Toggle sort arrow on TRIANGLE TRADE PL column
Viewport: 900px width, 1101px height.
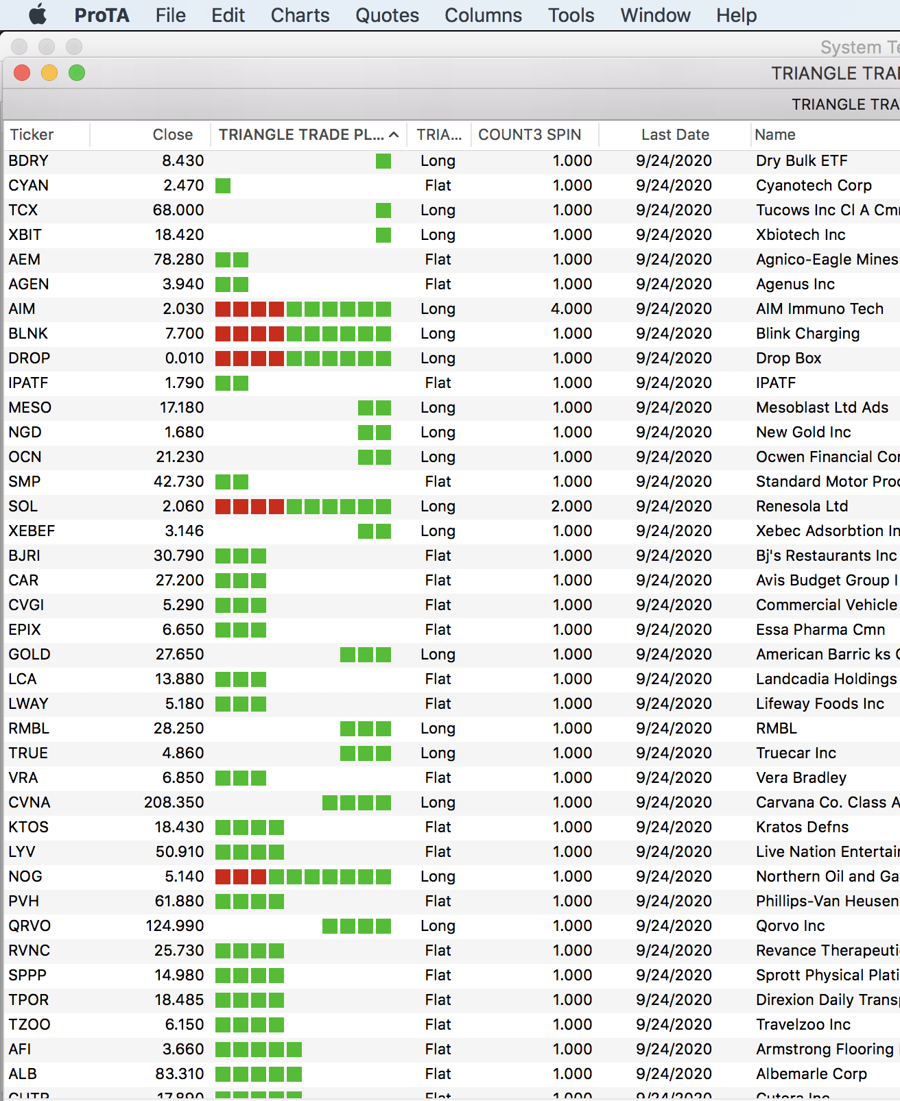coord(394,134)
